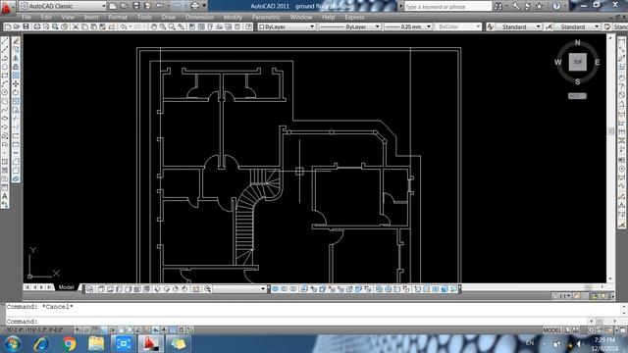Viewport: 628px width, 353px height.
Task: Click the keyword search input field
Action: 447,7
